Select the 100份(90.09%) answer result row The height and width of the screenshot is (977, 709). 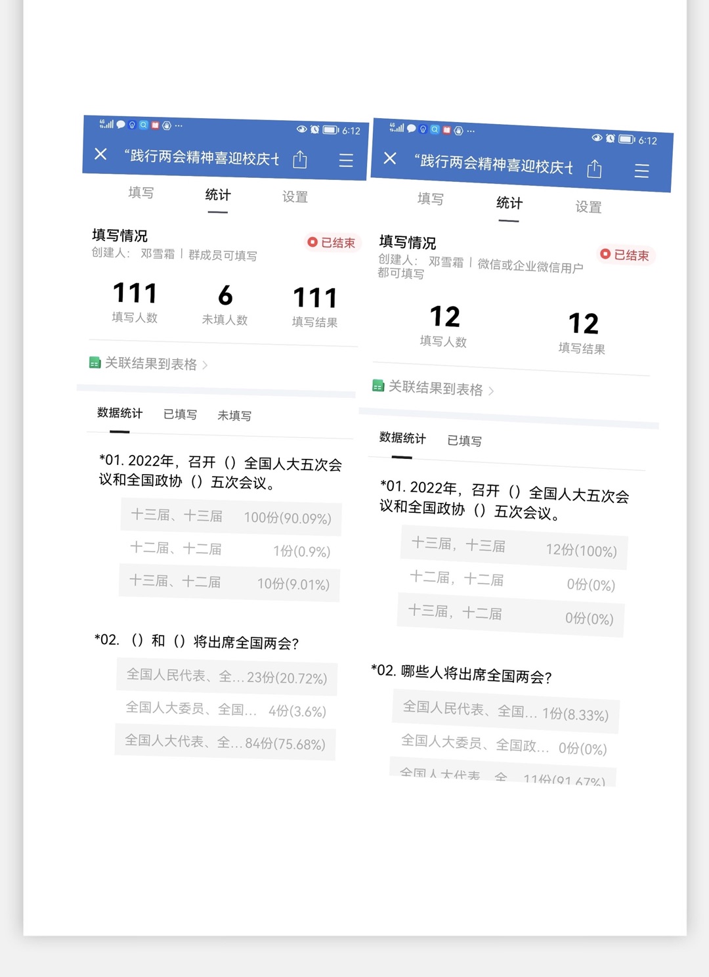pyautogui.click(x=230, y=517)
